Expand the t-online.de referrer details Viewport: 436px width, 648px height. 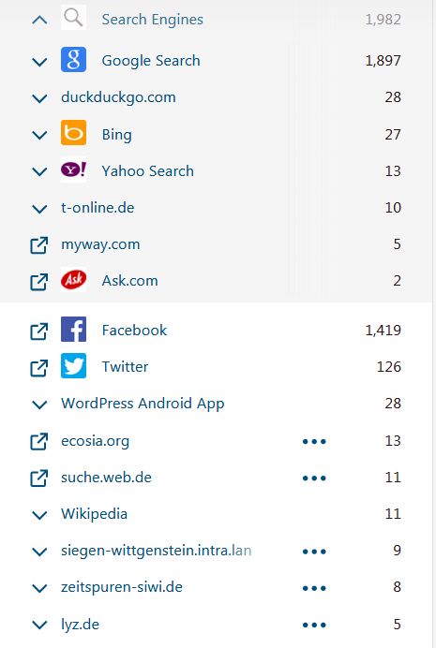(39, 209)
